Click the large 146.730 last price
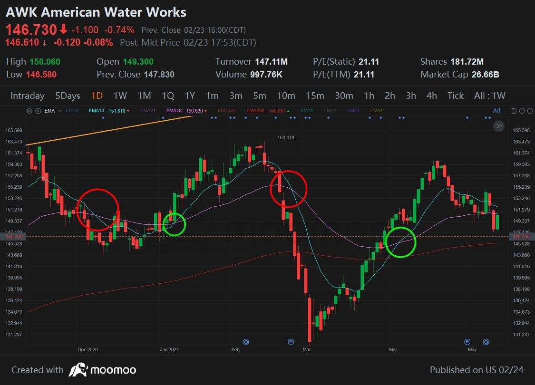 [31, 29]
